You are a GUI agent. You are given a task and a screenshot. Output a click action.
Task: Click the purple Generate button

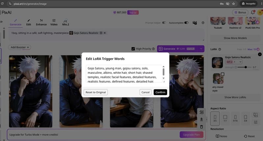(x=177, y=49)
